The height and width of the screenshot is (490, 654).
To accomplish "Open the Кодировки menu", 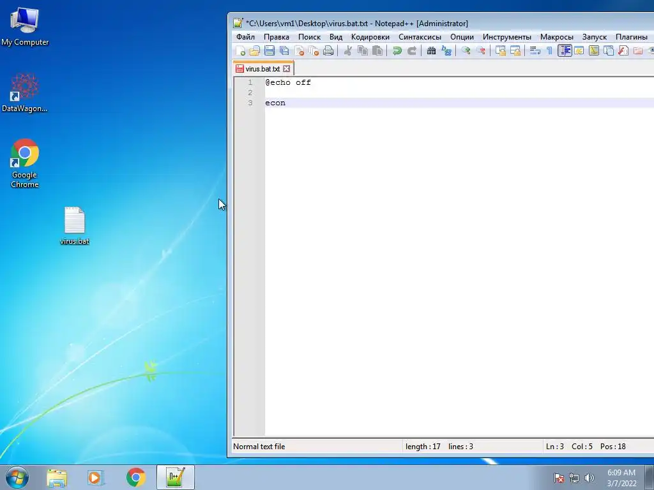I will [x=370, y=36].
